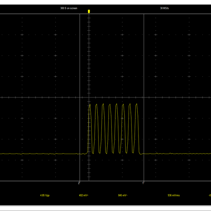
Task: Click the '300 S on screen' readout
Action: [x=69, y=8]
